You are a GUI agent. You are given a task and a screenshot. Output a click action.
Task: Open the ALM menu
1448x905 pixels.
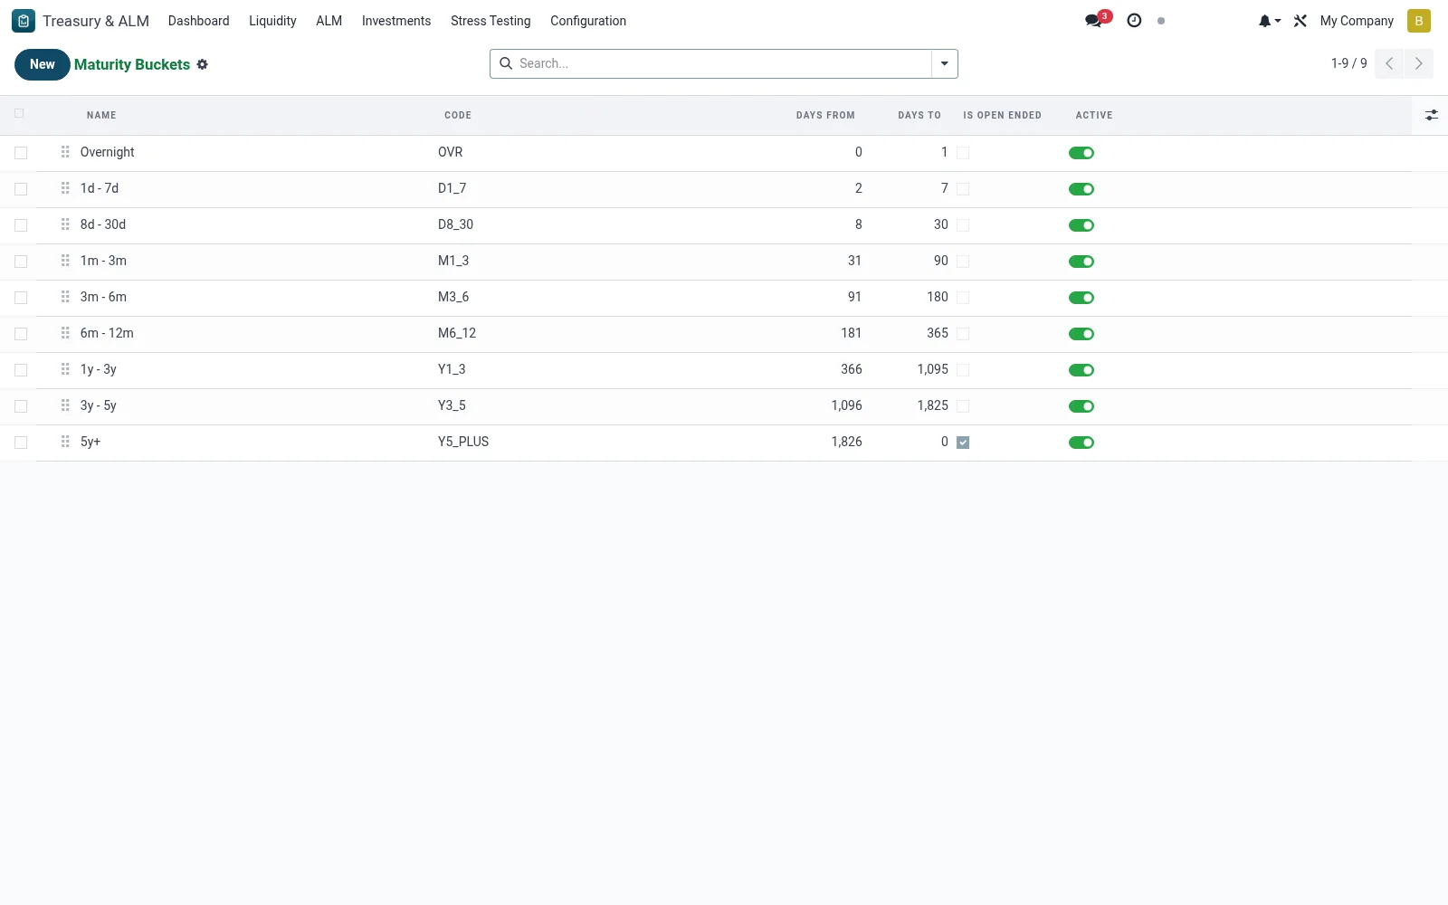point(329,21)
